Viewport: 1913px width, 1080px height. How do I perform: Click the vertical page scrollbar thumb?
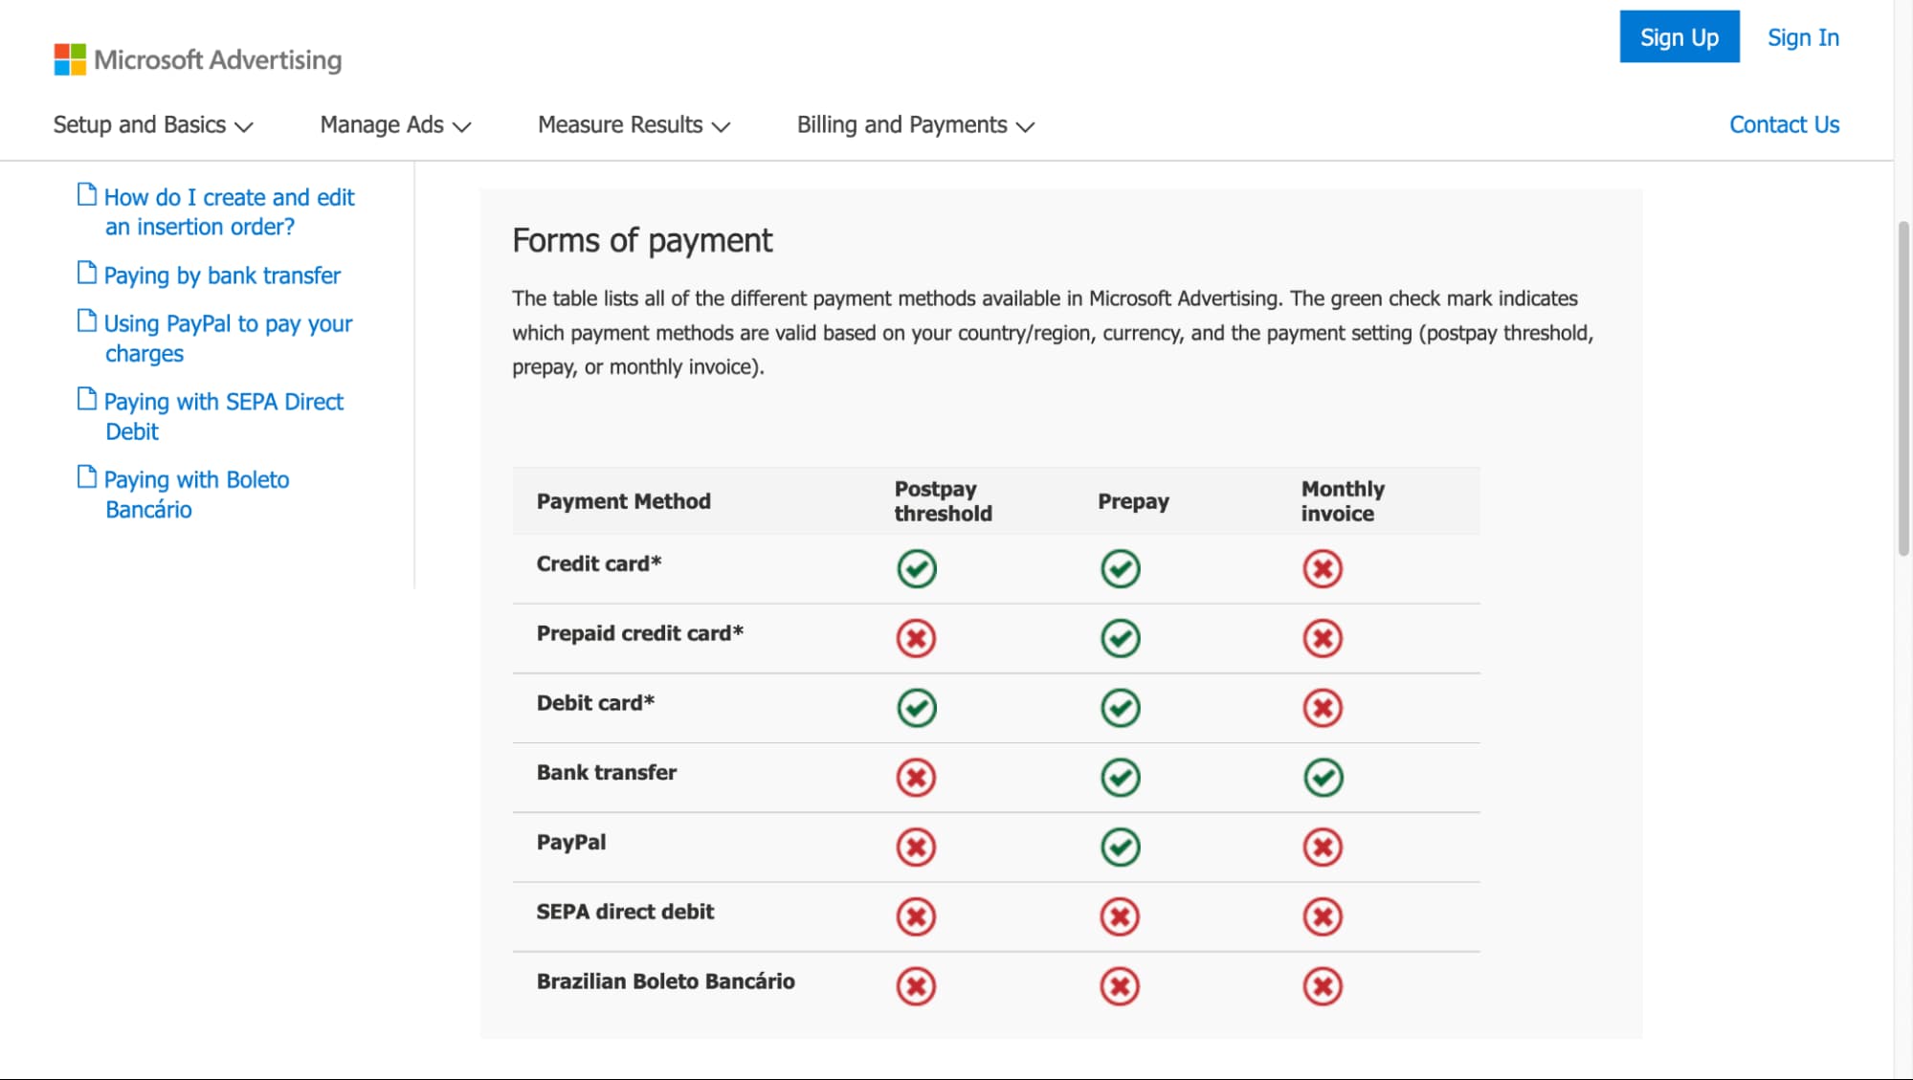pyautogui.click(x=1903, y=387)
